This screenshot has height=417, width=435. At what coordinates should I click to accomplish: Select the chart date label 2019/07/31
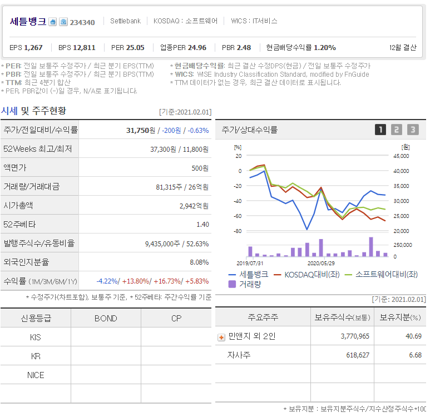pos(250,263)
